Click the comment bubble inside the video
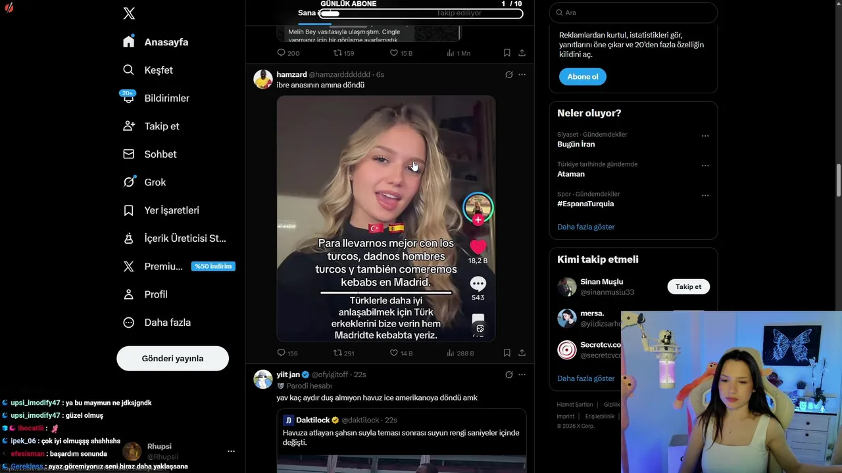 coord(478,284)
